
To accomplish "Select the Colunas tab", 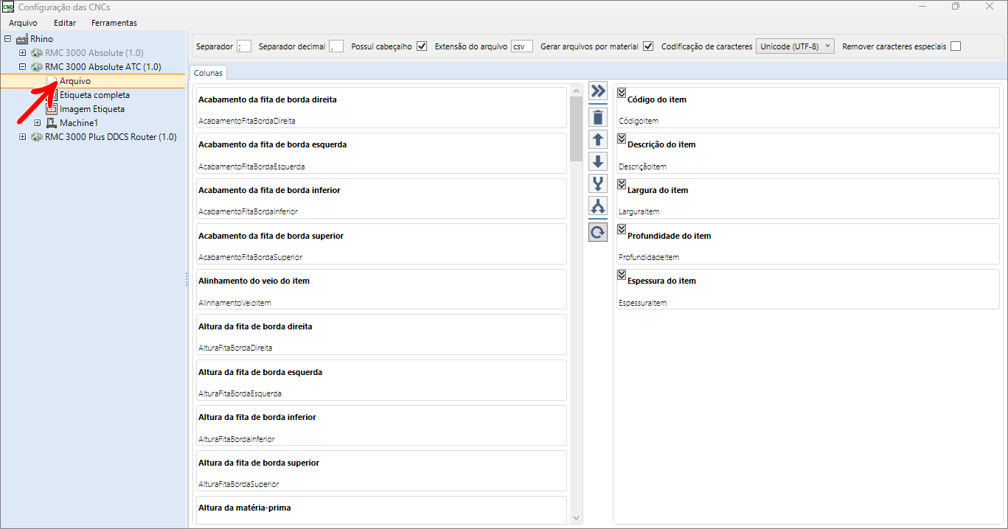I will [x=208, y=73].
